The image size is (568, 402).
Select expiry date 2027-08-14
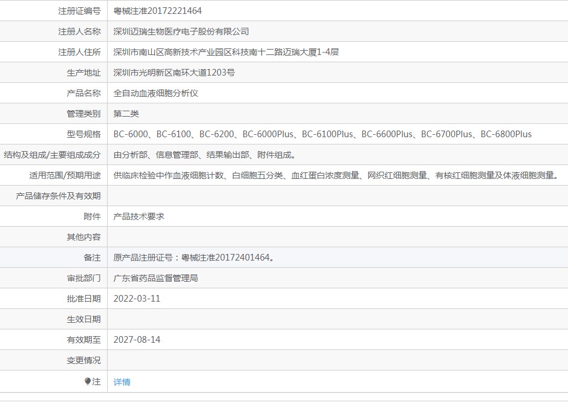point(137,340)
